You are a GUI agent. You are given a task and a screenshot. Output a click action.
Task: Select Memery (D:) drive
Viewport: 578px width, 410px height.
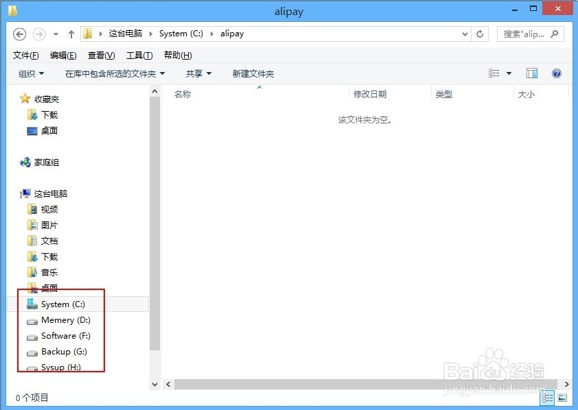click(66, 320)
